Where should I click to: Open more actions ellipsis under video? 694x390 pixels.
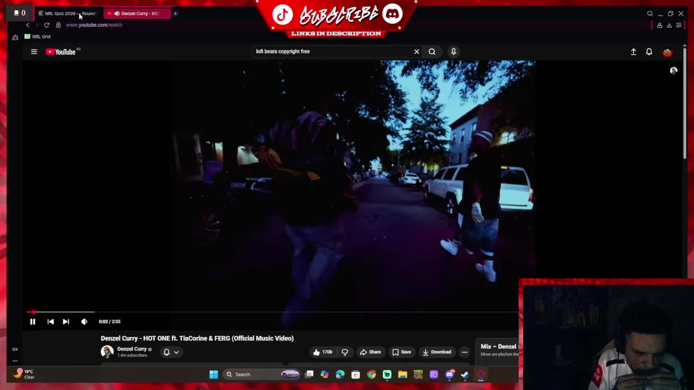coord(464,352)
